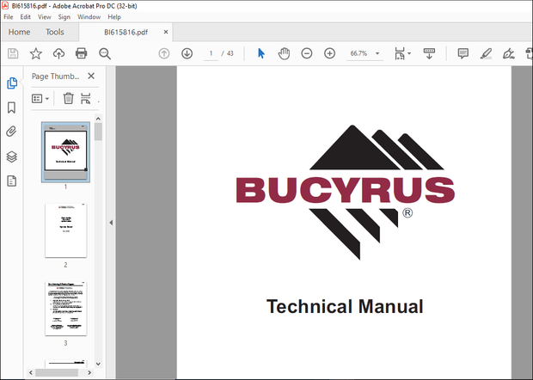
Task: Click the rotate pages icon in thumbnails
Action: tap(86, 99)
